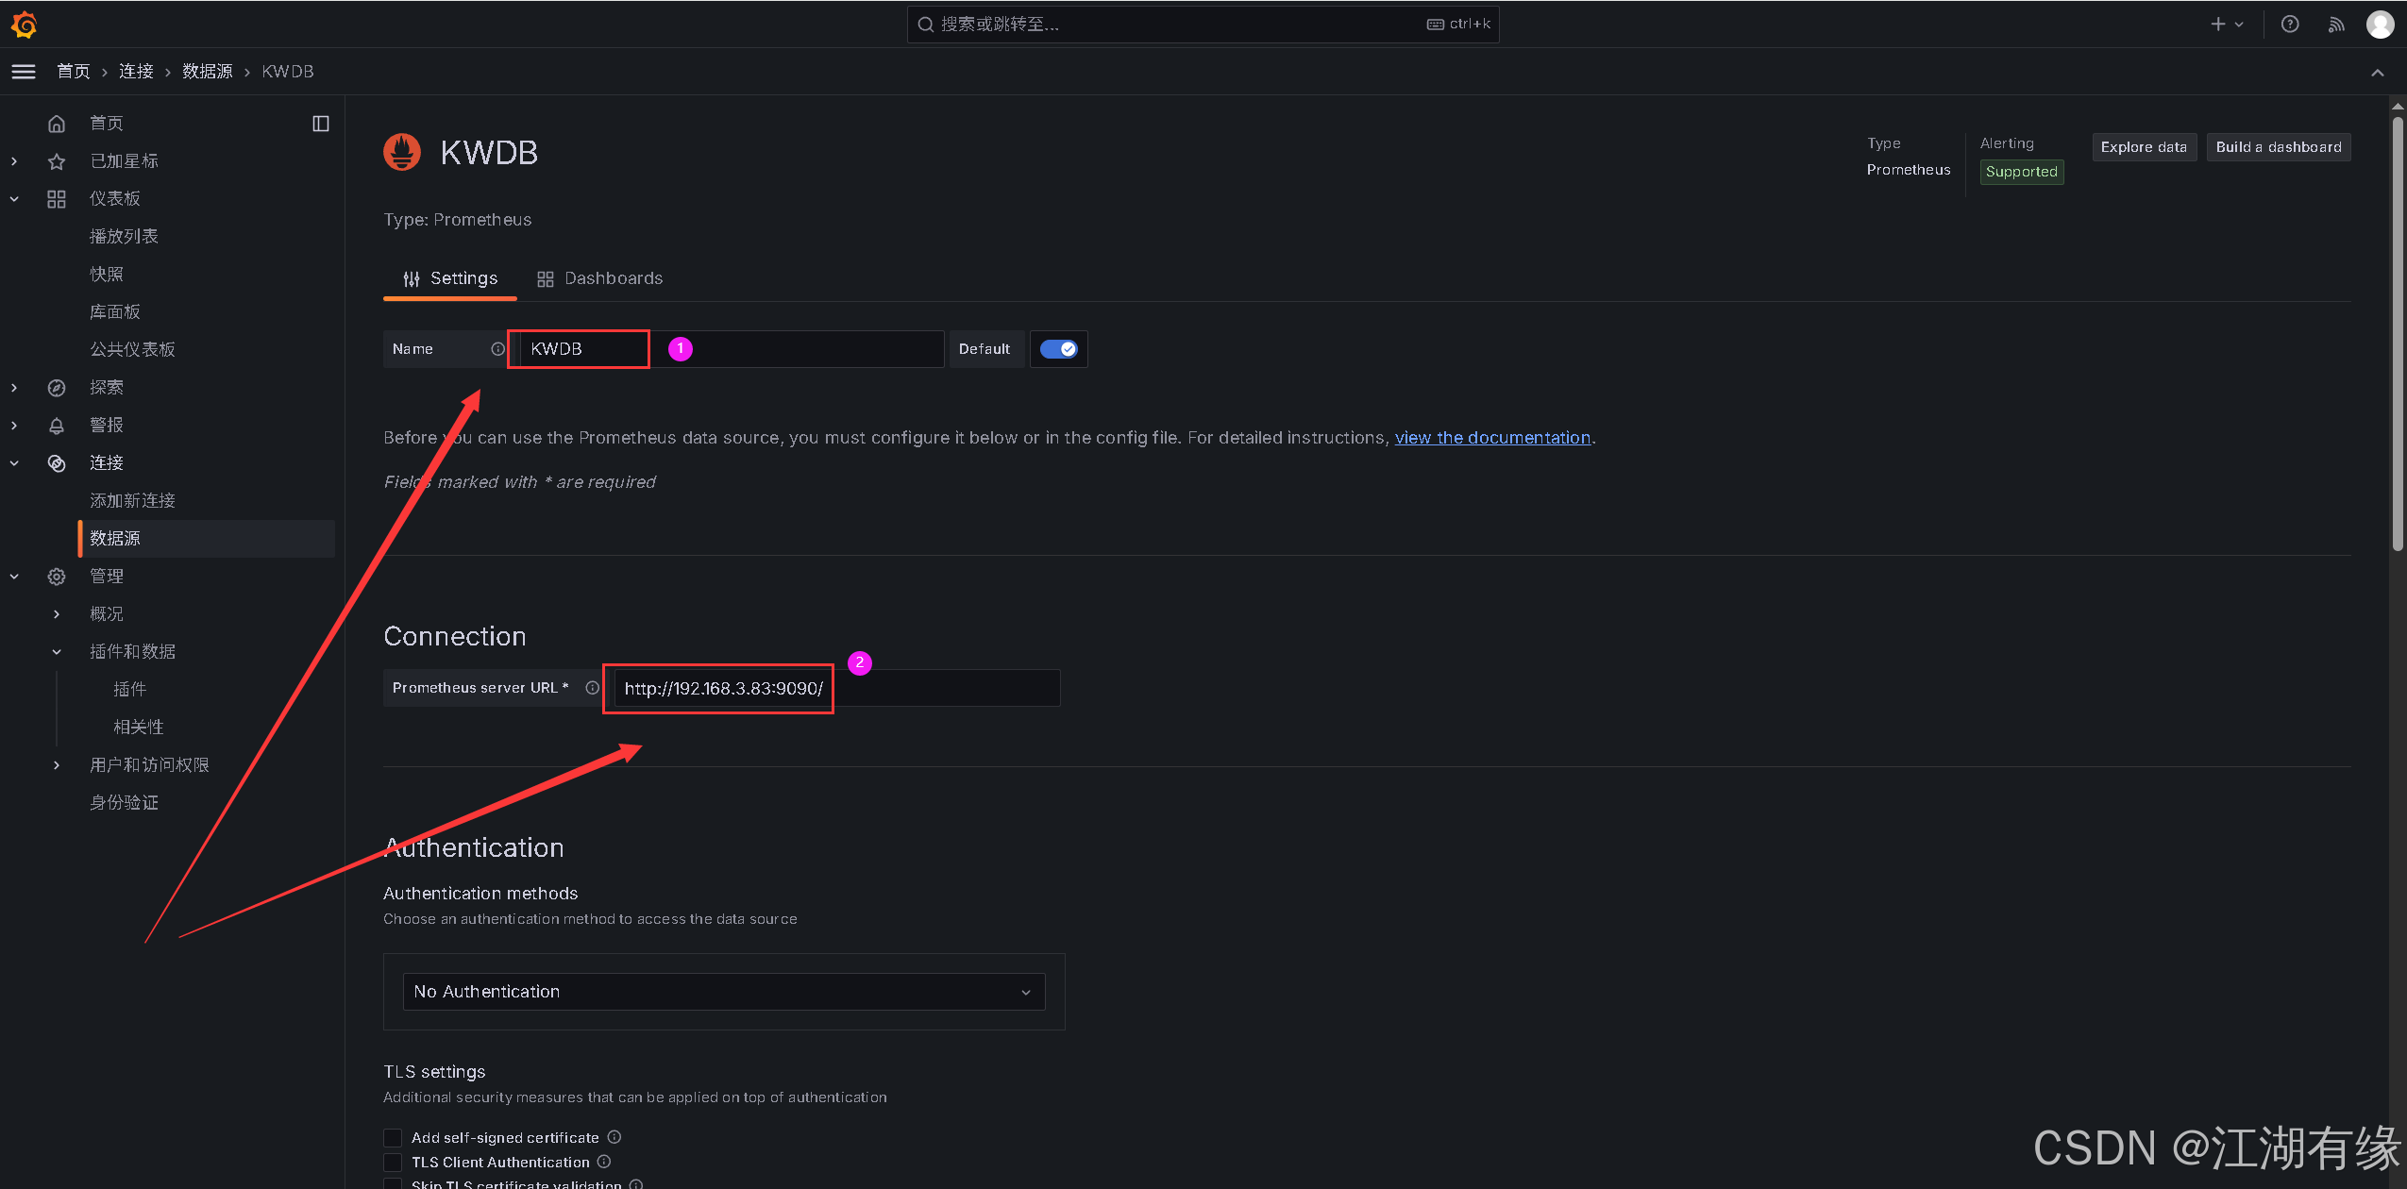Screen dimensions: 2407x1189
Task: Click the self-signed certificate info icon
Action: pos(614,1137)
